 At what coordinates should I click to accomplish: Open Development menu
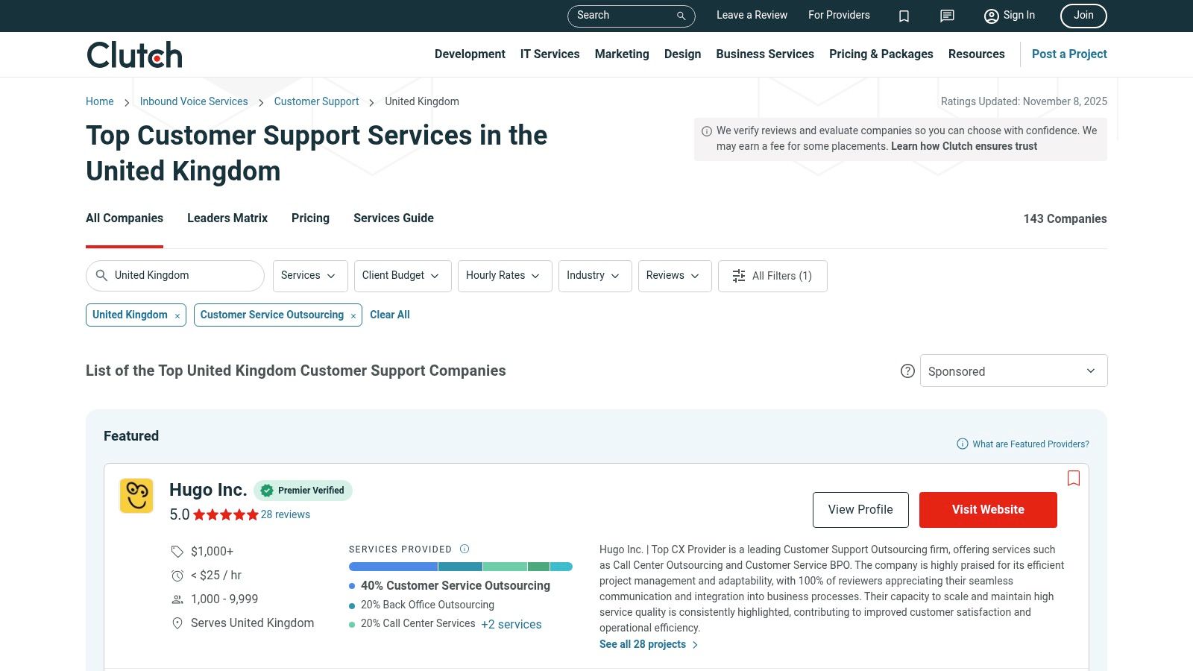pyautogui.click(x=470, y=54)
